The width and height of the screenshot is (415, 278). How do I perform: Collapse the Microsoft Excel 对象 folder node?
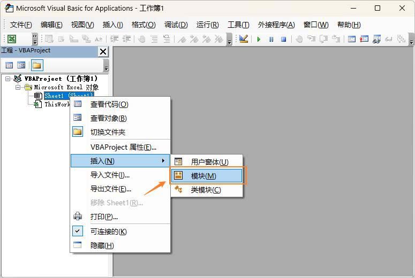point(18,87)
